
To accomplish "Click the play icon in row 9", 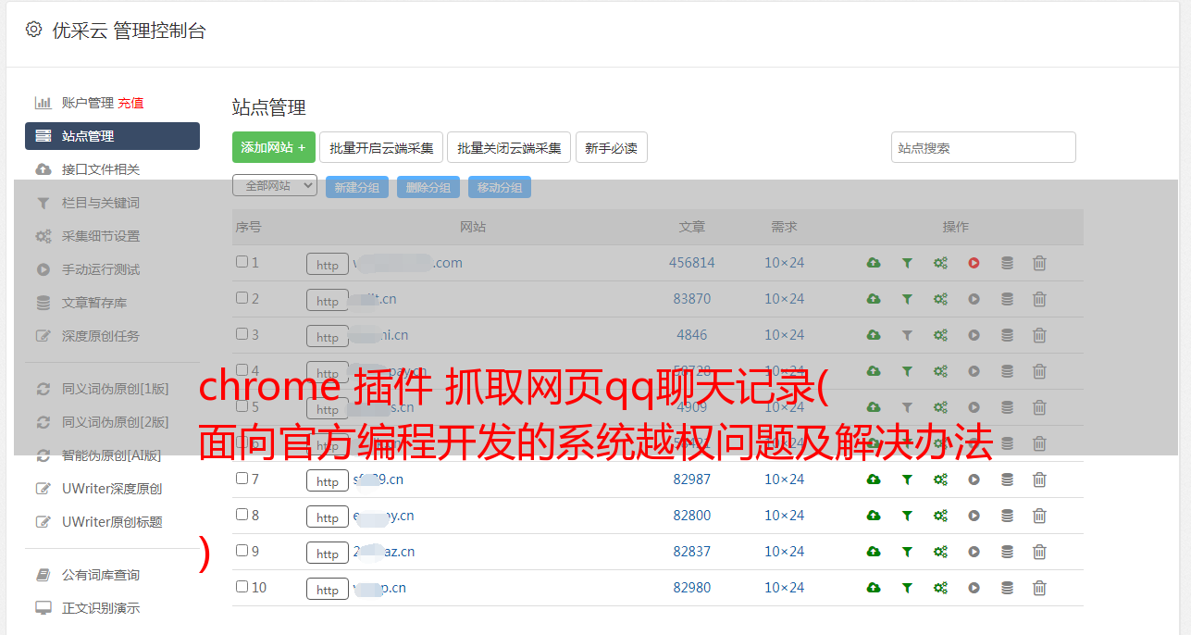I will (974, 552).
